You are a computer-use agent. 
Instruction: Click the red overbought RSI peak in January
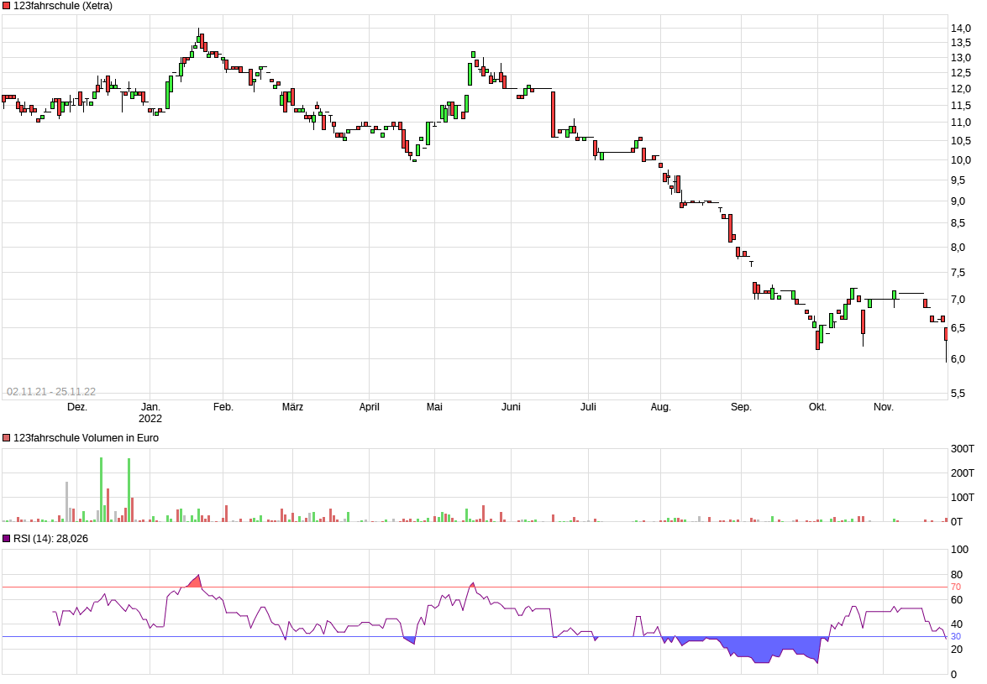pyautogui.click(x=195, y=582)
